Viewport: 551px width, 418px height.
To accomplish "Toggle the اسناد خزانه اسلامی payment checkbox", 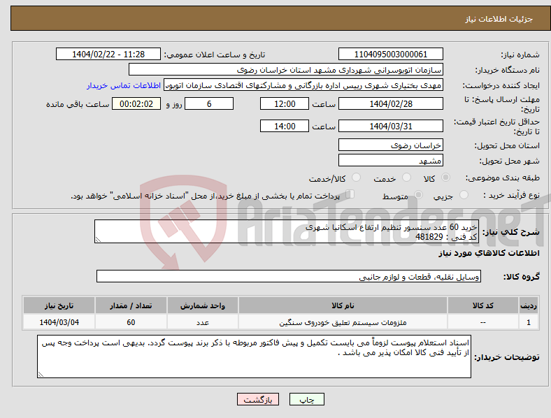I will [350, 194].
